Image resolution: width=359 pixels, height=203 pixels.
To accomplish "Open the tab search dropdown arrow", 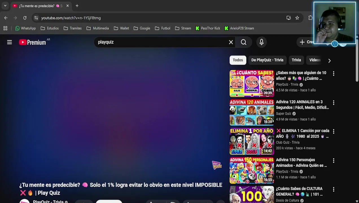I will click(5, 6).
